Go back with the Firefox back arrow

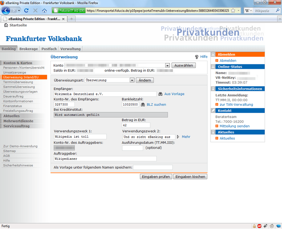[6, 11]
